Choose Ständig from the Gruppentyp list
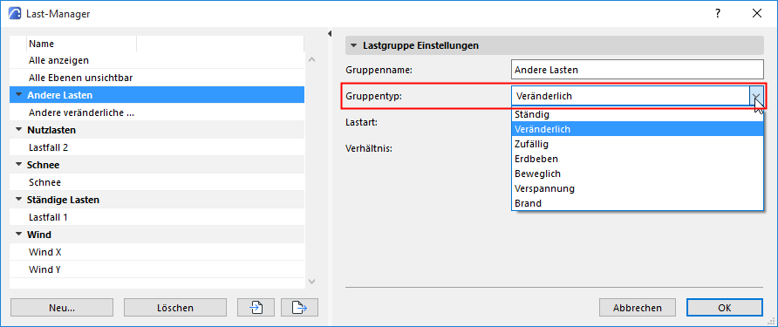 click(637, 114)
